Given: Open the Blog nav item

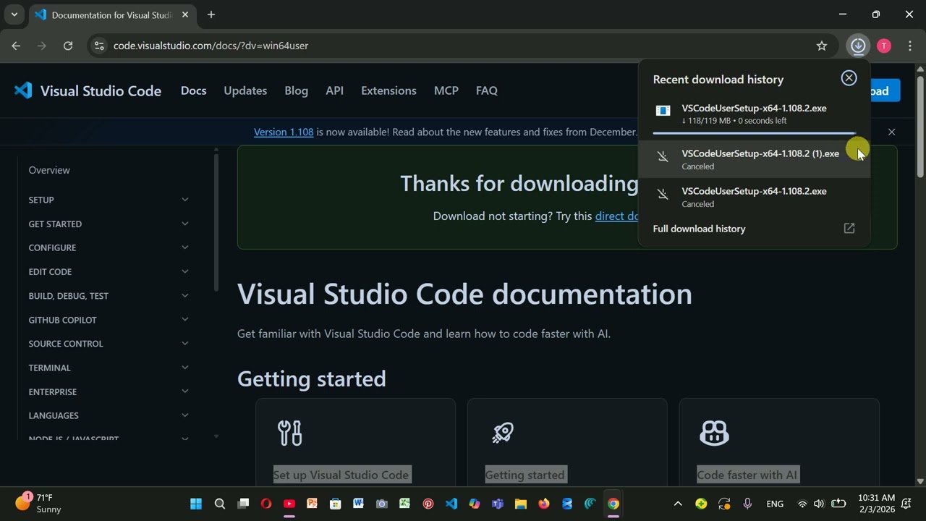Looking at the screenshot, I should pos(296,90).
